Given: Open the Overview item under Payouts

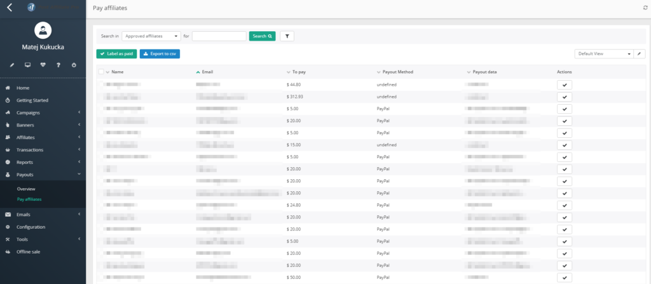Looking at the screenshot, I should point(26,189).
